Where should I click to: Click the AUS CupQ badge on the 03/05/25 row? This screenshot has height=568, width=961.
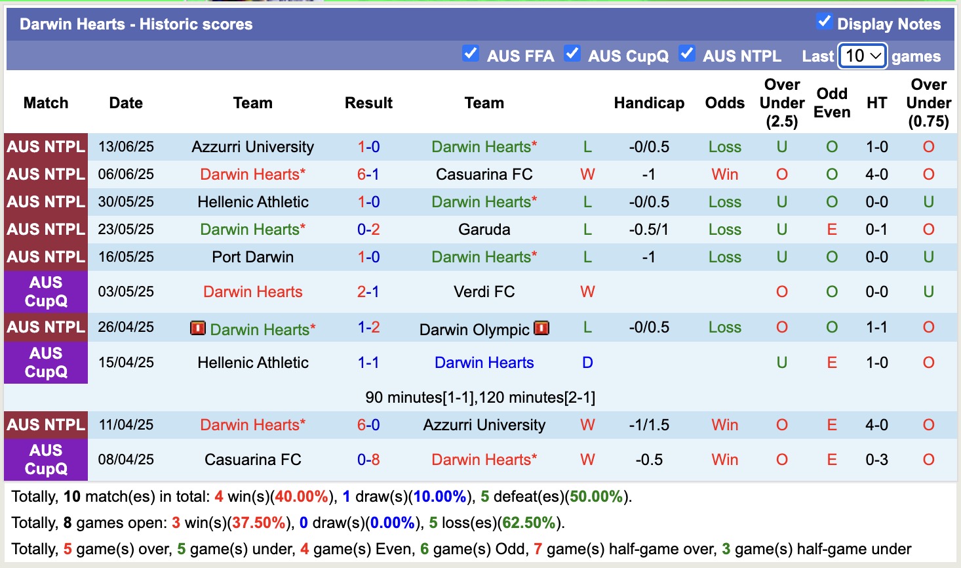45,292
